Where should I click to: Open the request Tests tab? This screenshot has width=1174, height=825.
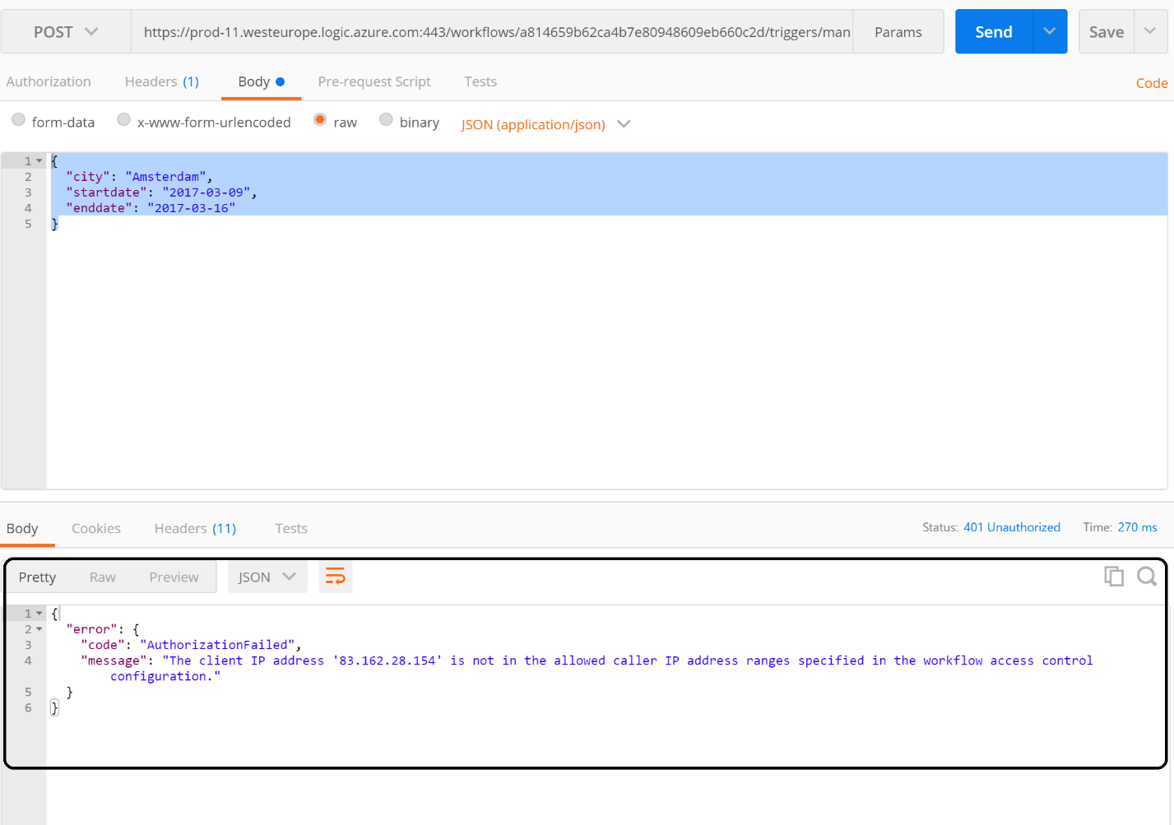(480, 81)
